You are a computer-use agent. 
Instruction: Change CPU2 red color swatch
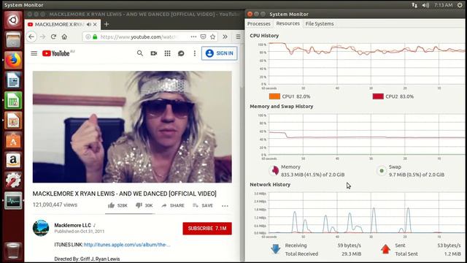[378, 96]
